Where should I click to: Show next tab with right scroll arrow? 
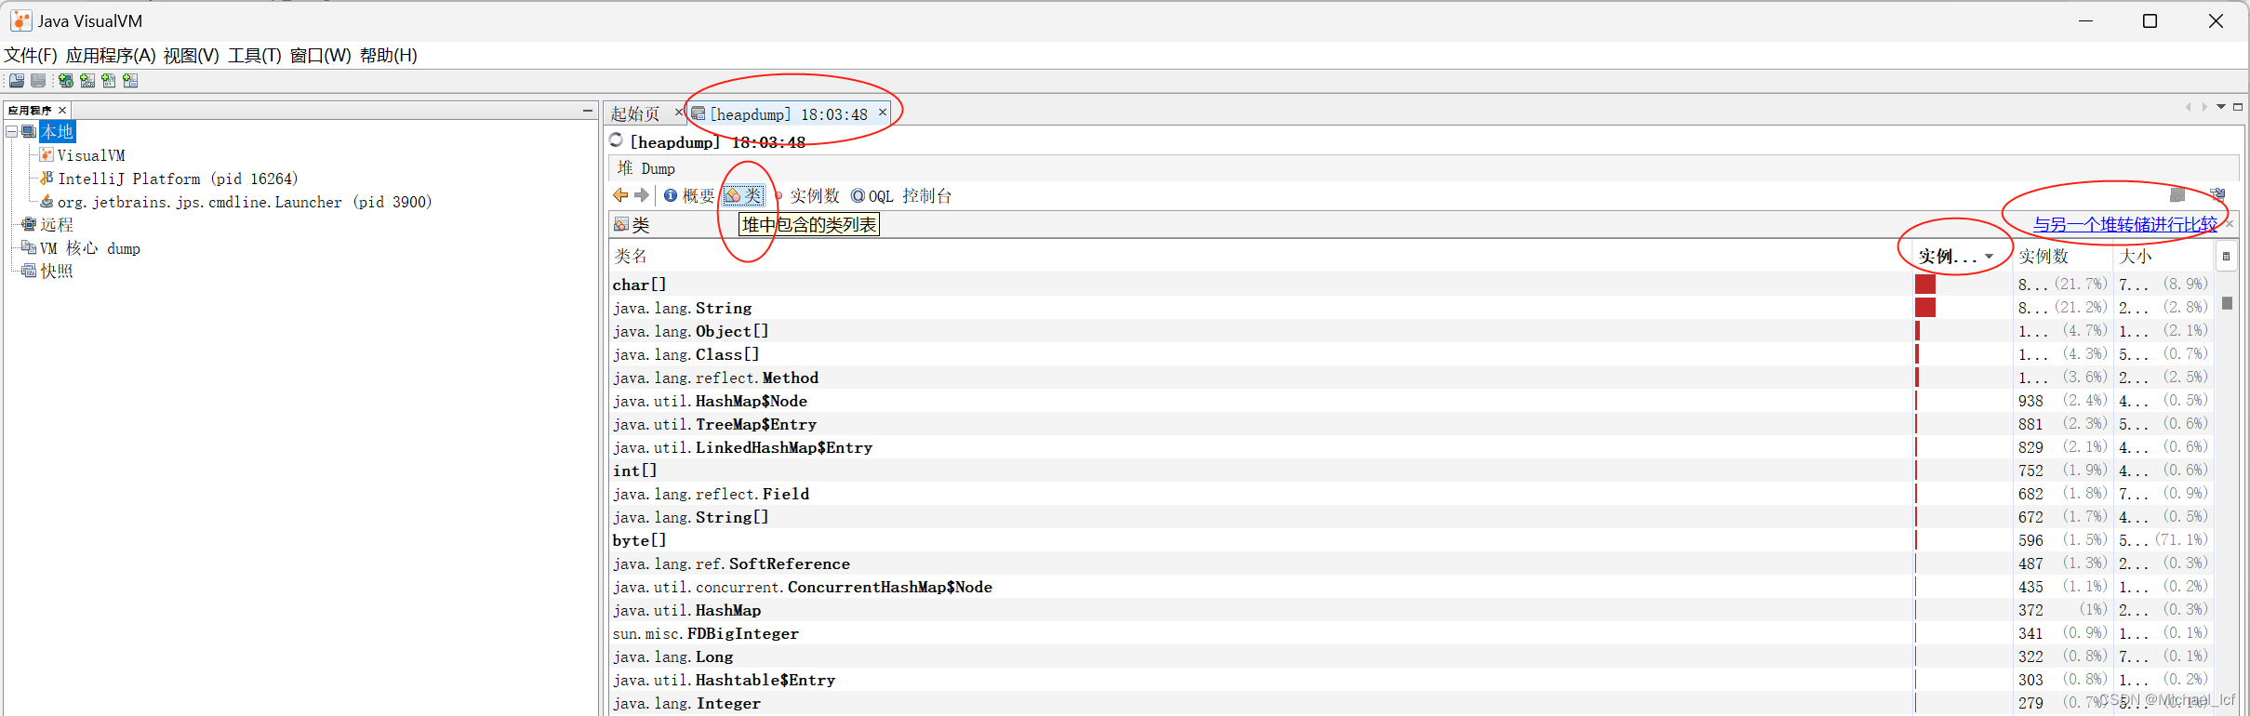point(2204,107)
